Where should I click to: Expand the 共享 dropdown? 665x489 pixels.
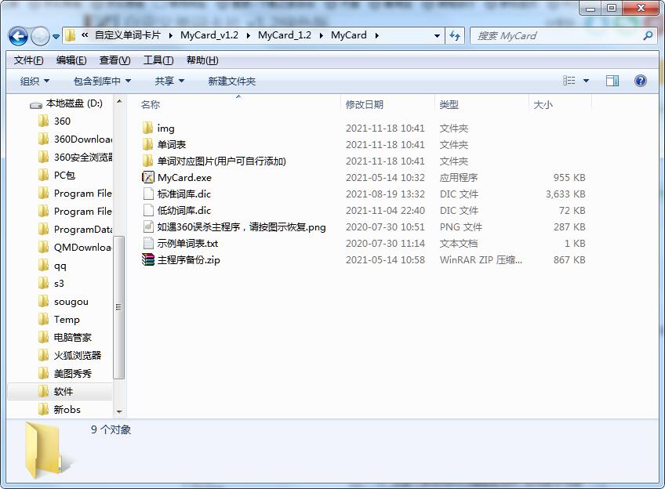(169, 81)
